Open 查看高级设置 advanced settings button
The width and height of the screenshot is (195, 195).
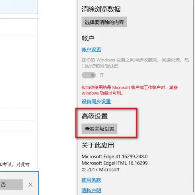[x=99, y=129]
